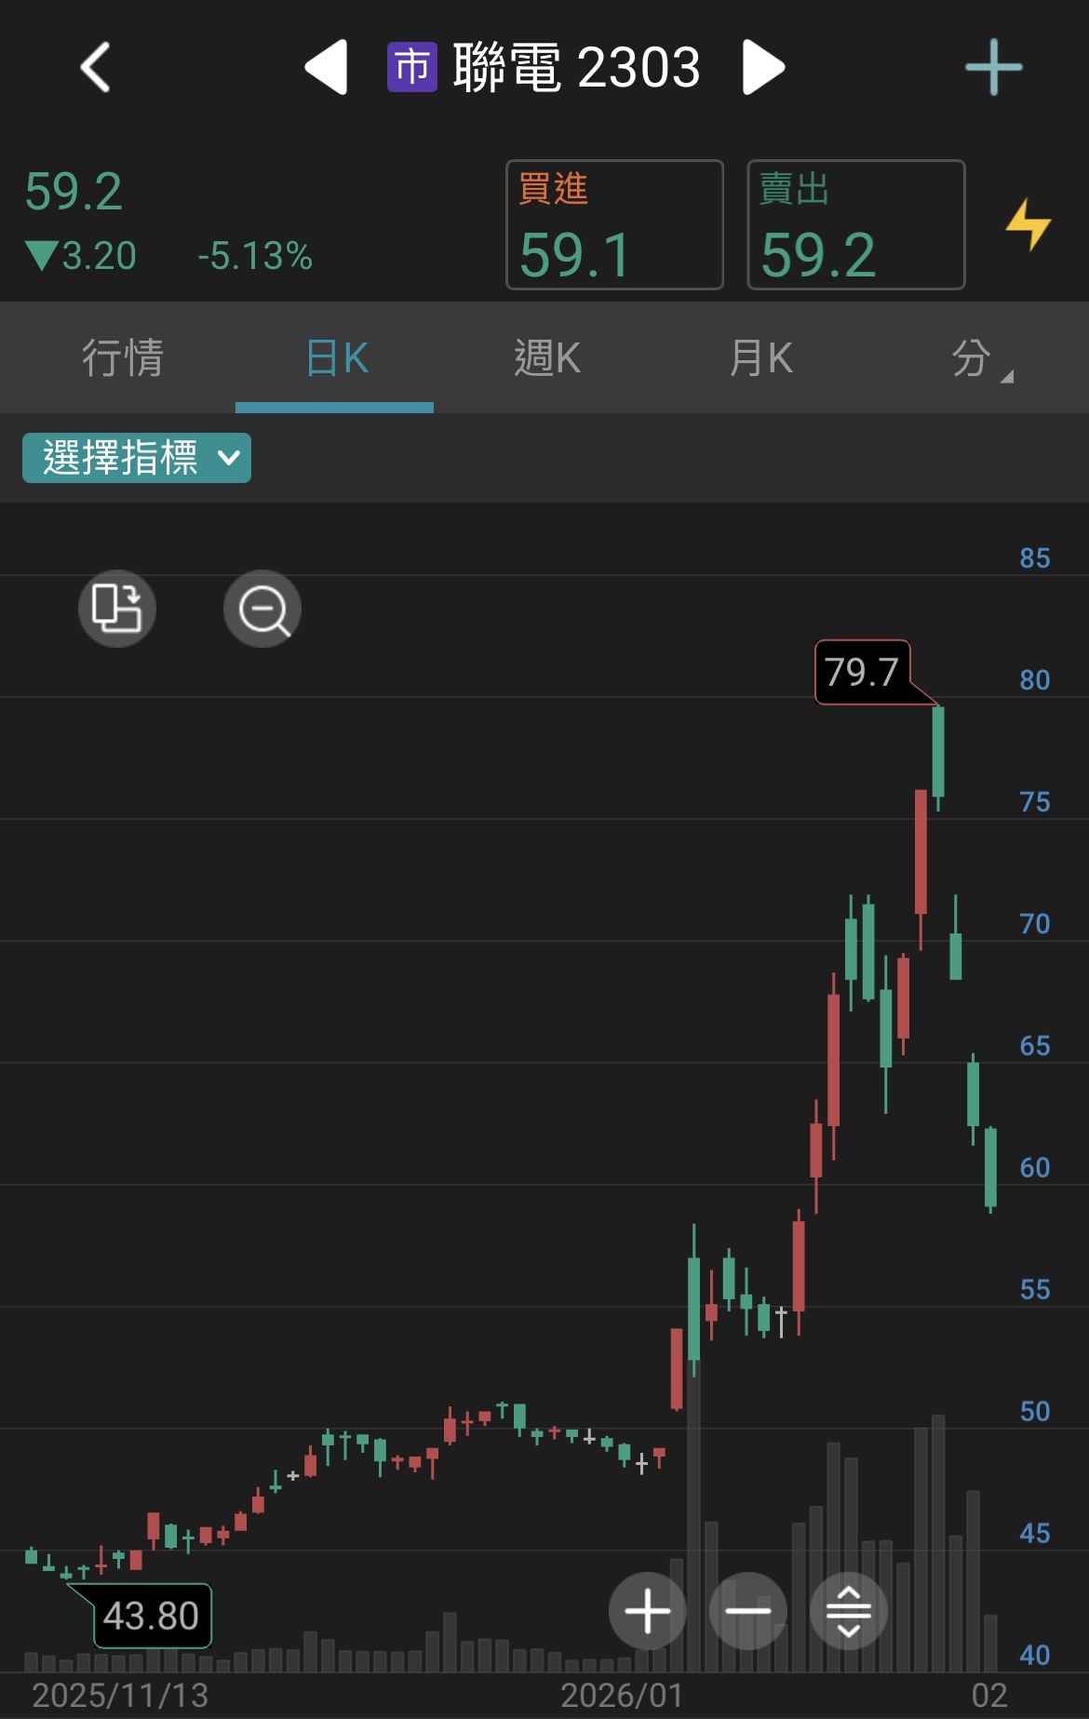Image resolution: width=1089 pixels, height=1719 pixels.
Task: Toggle the 市 market badge beside stock name
Action: (x=411, y=66)
